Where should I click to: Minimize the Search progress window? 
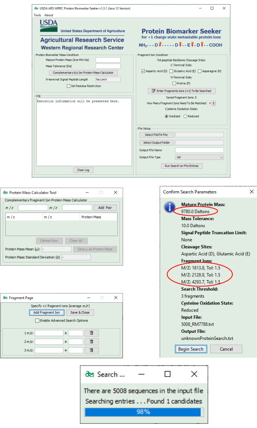click(x=142, y=374)
